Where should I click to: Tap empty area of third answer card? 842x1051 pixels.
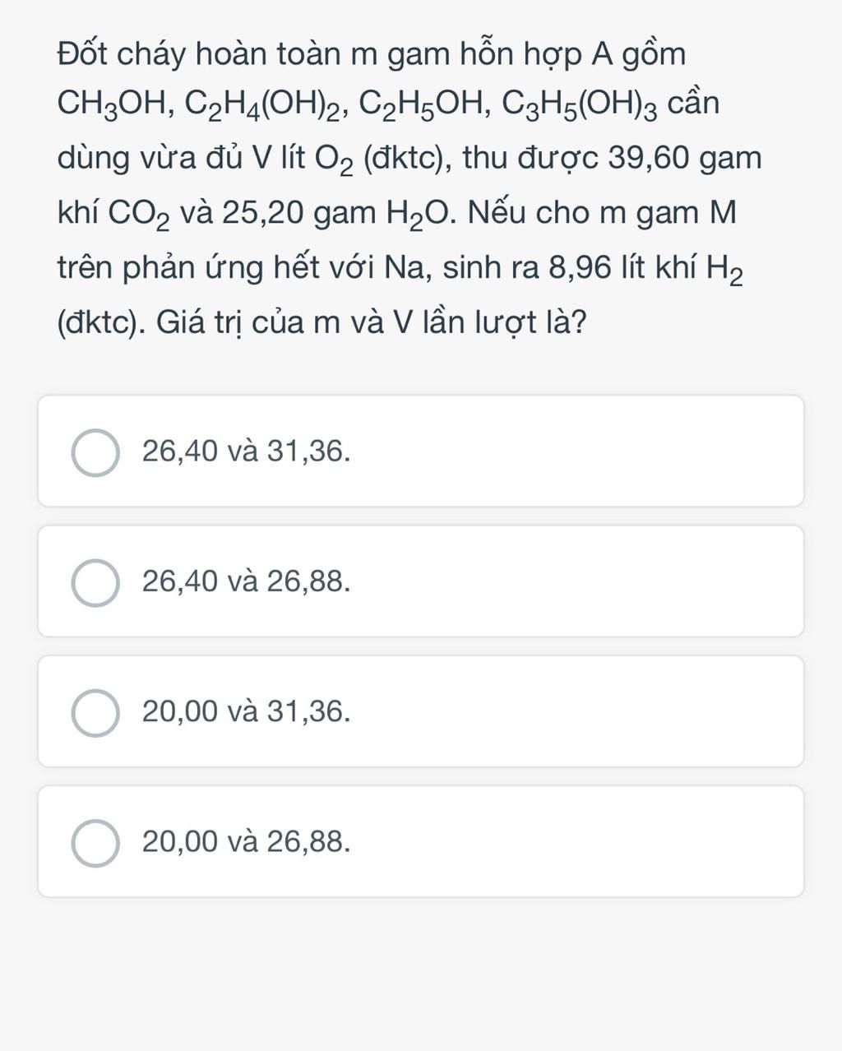576,711
